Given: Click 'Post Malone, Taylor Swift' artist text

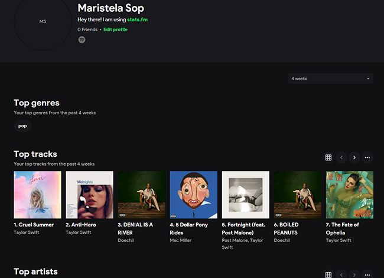Looking at the screenshot, I should 242,244.
